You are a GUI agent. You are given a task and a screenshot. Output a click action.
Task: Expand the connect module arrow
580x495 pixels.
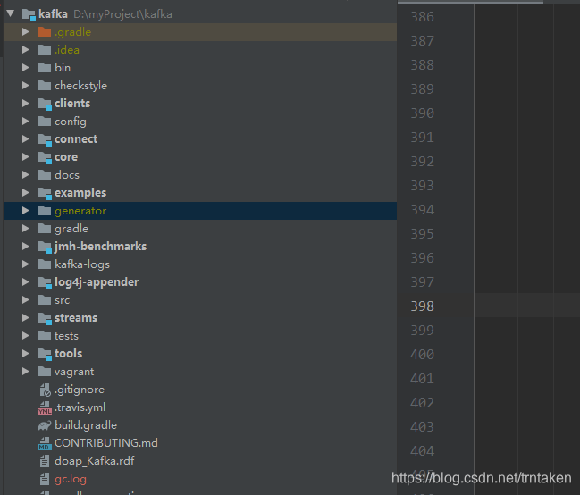[x=26, y=138]
